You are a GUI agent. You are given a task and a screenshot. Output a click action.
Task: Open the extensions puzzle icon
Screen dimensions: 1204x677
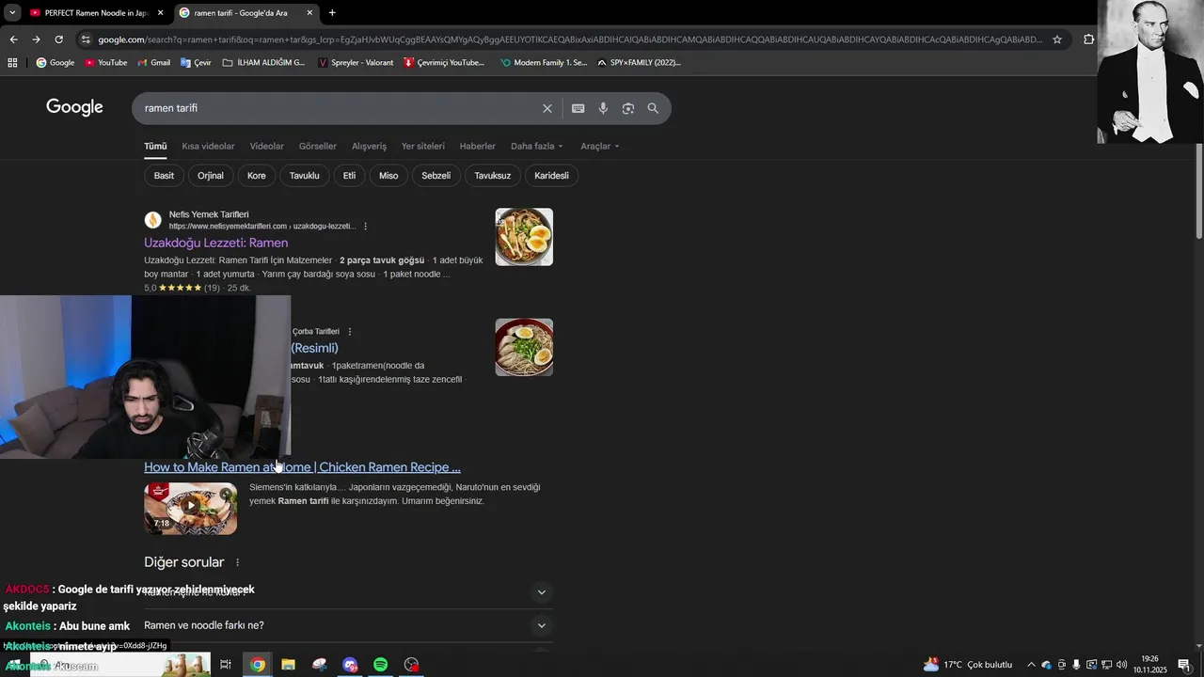(1088, 39)
